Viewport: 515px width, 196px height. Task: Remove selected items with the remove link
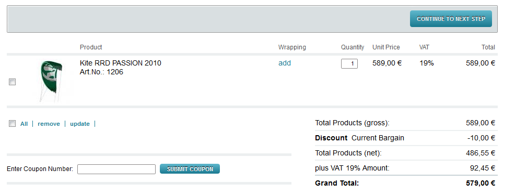(49, 124)
